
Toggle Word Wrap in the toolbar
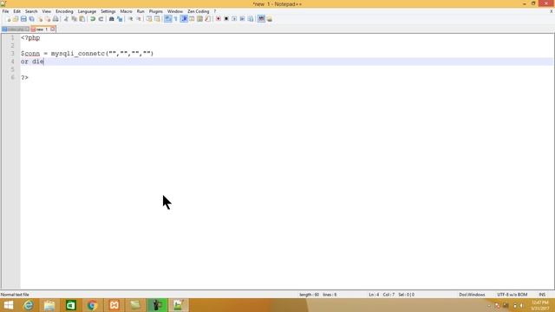pos(167,19)
